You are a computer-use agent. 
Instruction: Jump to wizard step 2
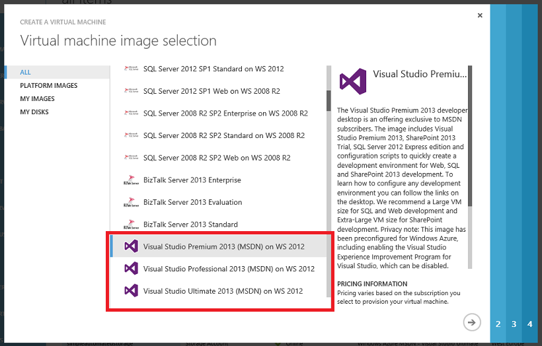pyautogui.click(x=498, y=324)
